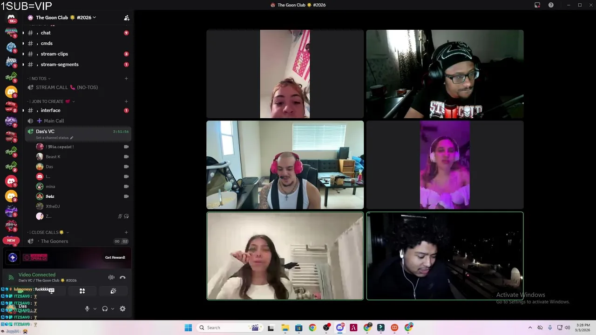Open the soundboard button
The width and height of the screenshot is (596, 335).
coord(113,291)
